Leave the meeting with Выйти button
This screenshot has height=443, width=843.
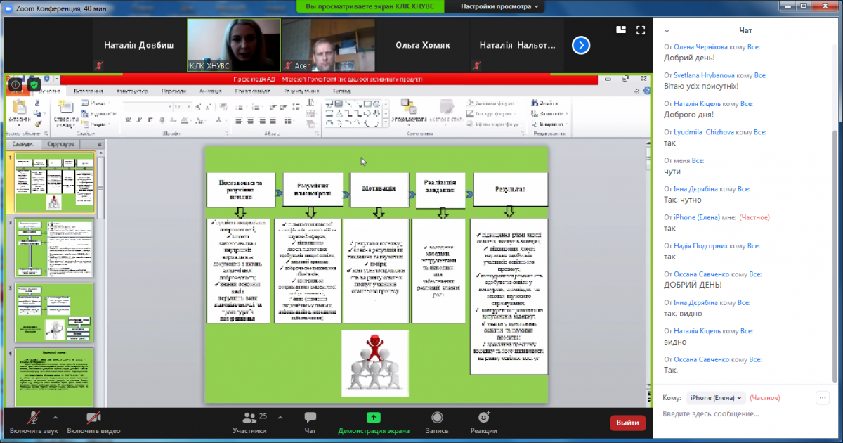(x=627, y=423)
